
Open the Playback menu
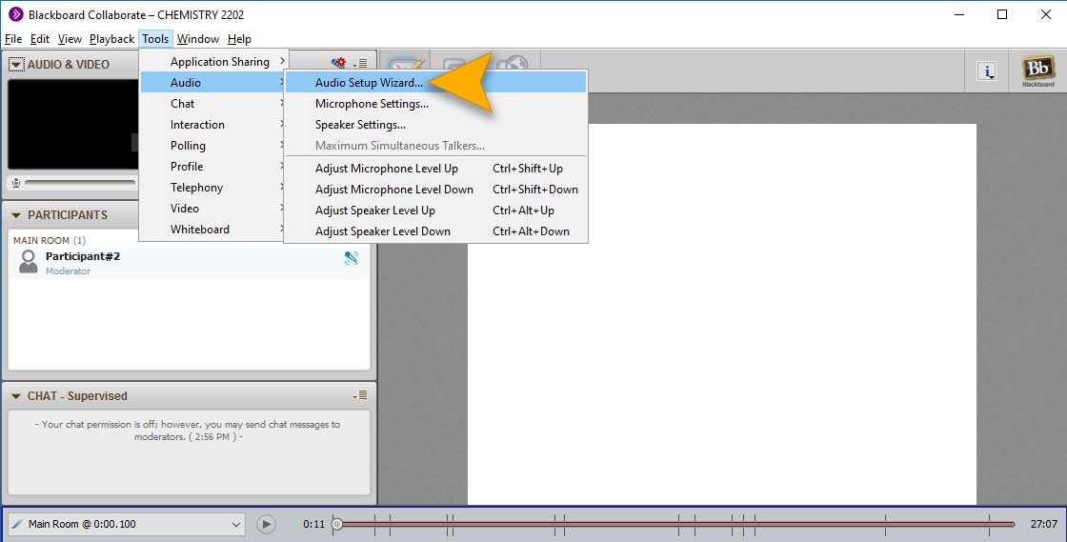[x=111, y=39]
